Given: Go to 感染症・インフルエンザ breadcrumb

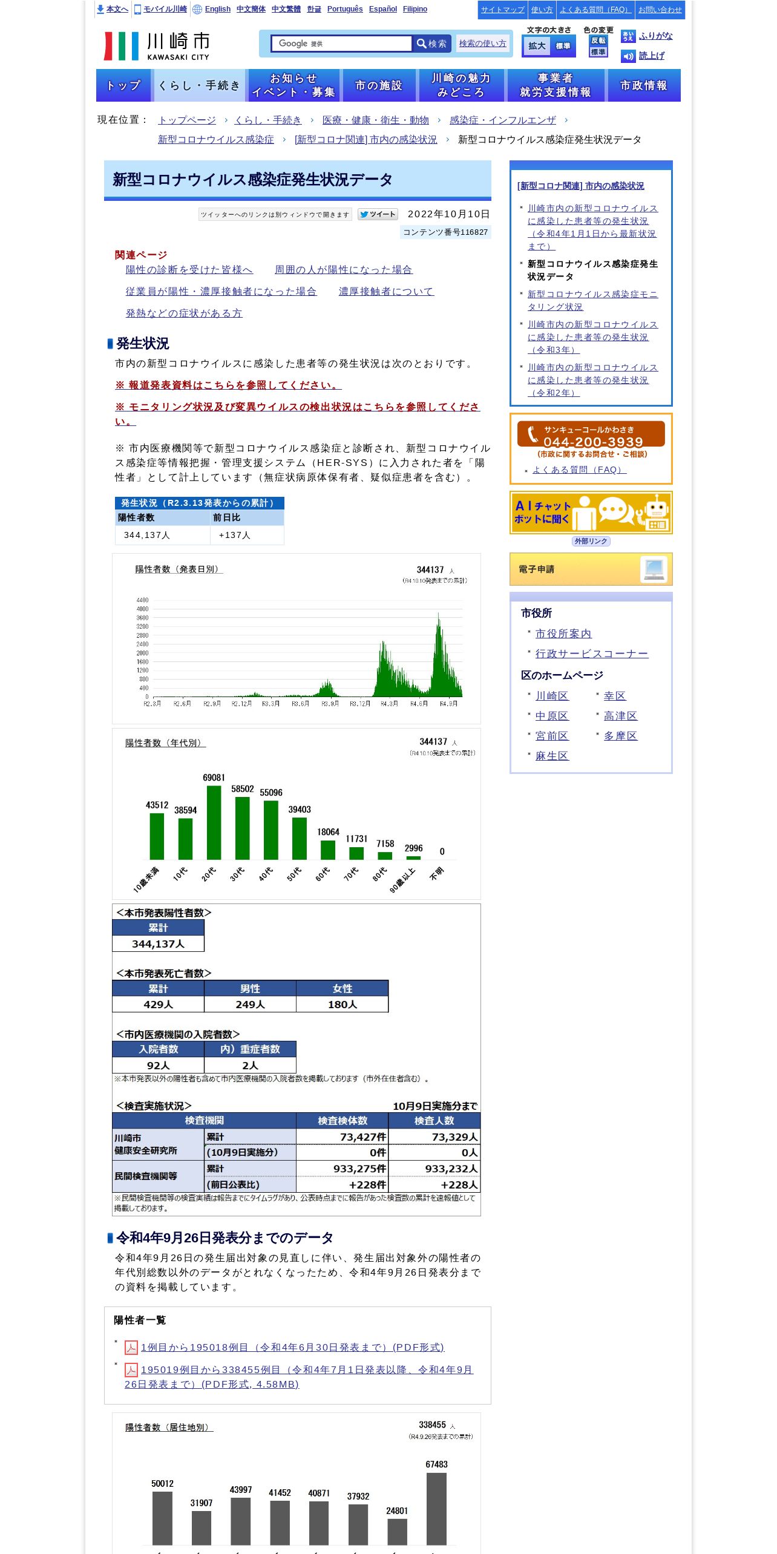Looking at the screenshot, I should [503, 120].
